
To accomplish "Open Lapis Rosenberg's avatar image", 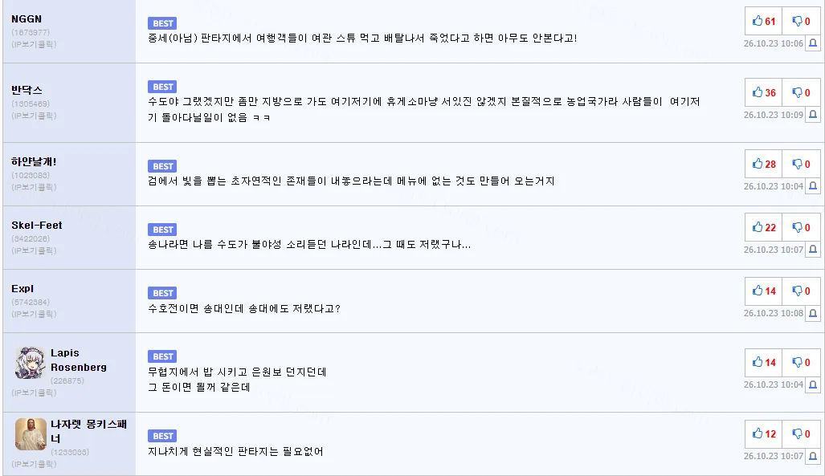I will (30, 363).
